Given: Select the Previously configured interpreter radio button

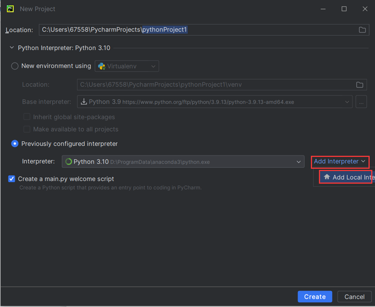Looking at the screenshot, I should pos(15,143).
